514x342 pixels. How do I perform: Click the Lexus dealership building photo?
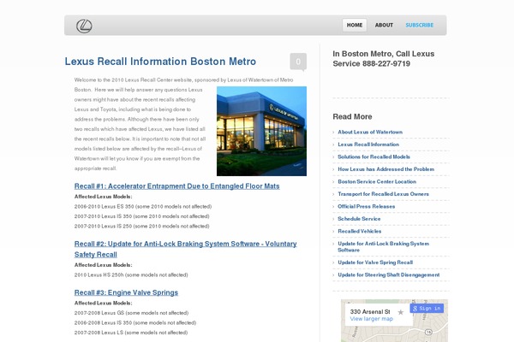tap(261, 131)
